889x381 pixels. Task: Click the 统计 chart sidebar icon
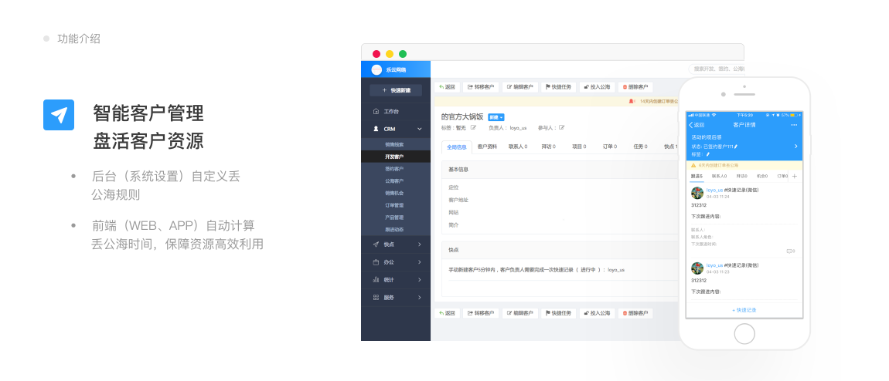coord(376,280)
